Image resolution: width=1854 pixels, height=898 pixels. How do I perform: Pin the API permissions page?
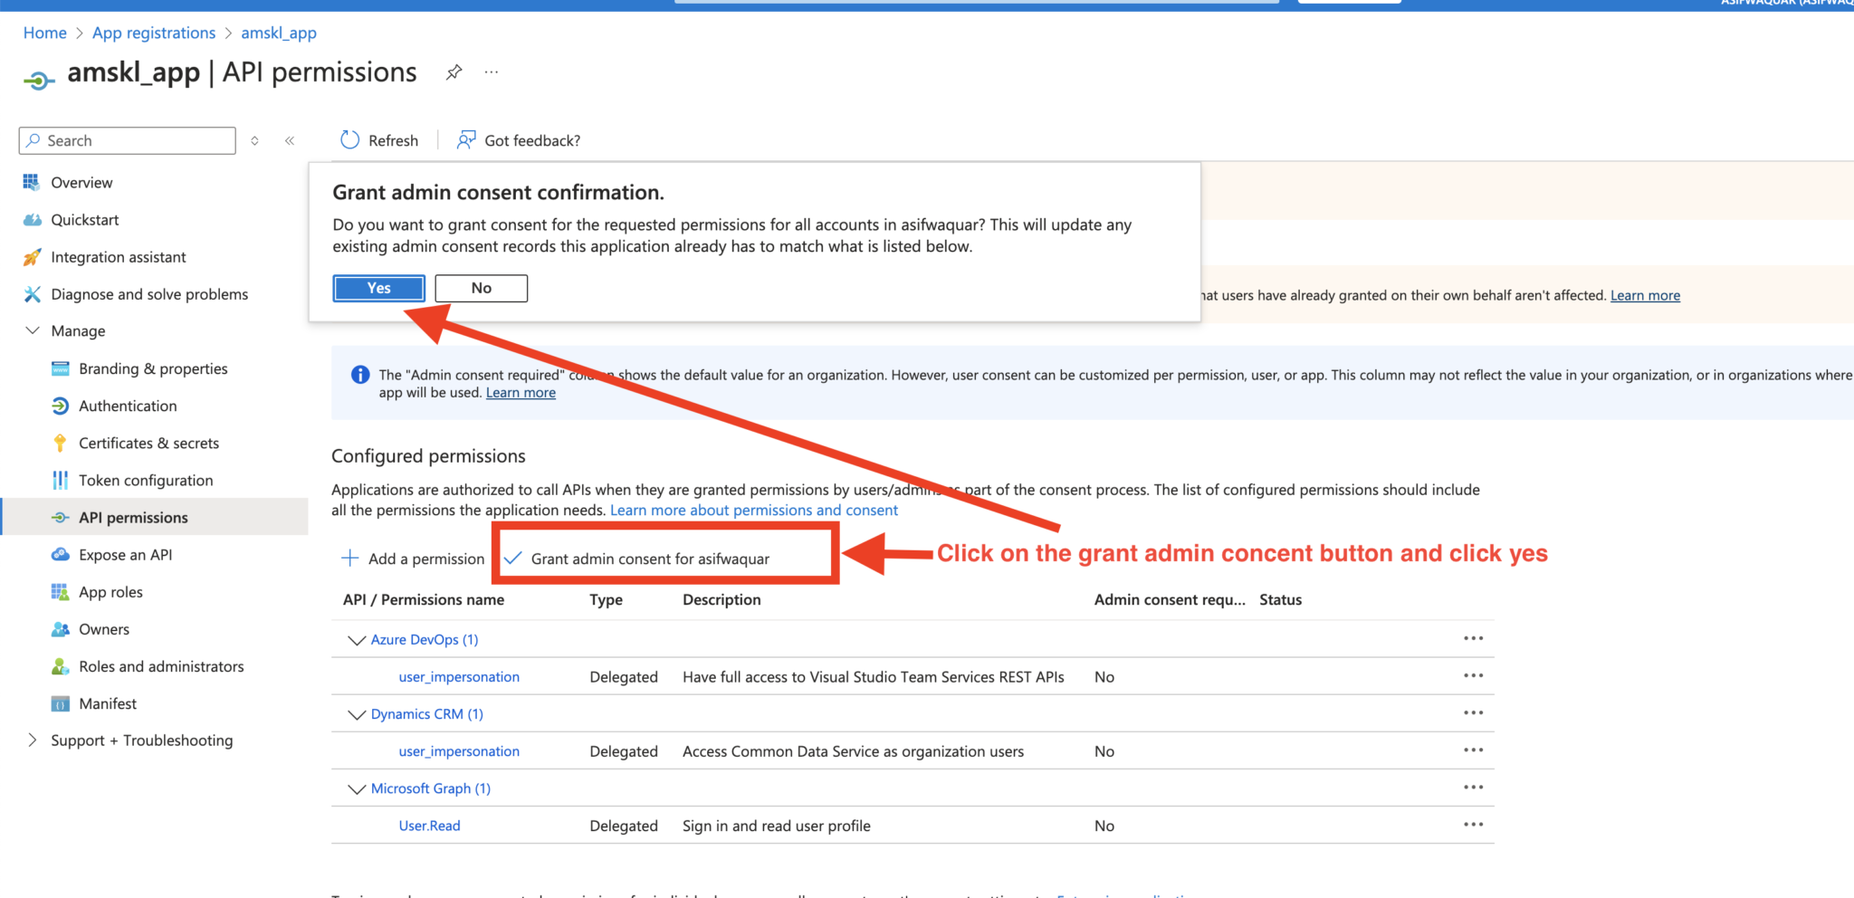(454, 72)
